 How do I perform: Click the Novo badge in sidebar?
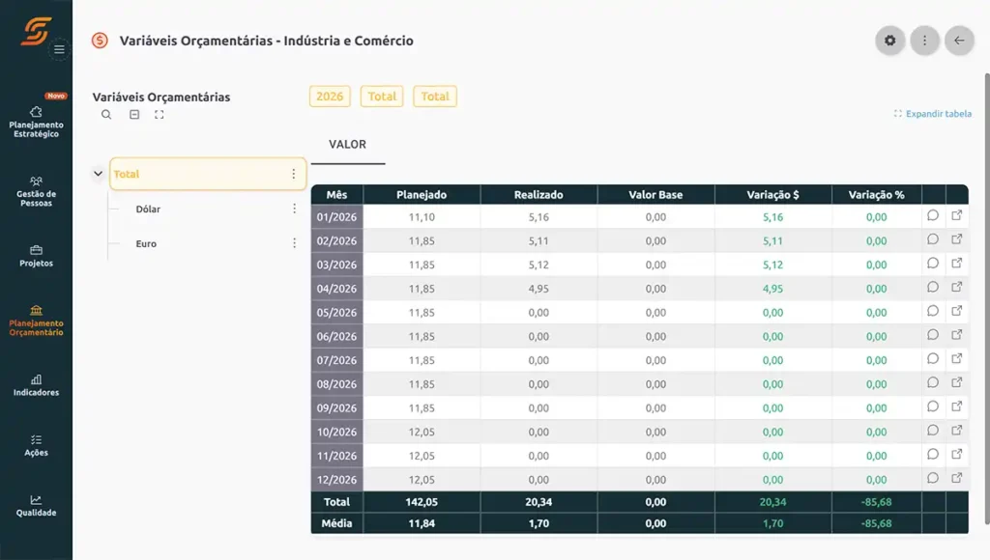55,96
